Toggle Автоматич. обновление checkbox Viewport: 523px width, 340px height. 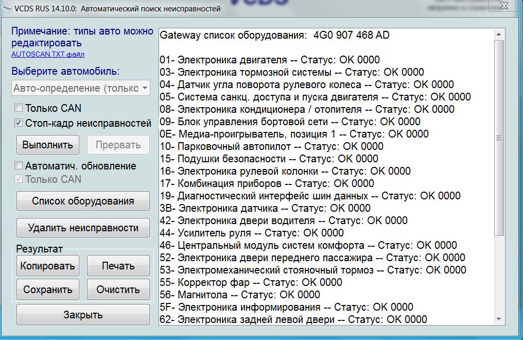(x=19, y=166)
